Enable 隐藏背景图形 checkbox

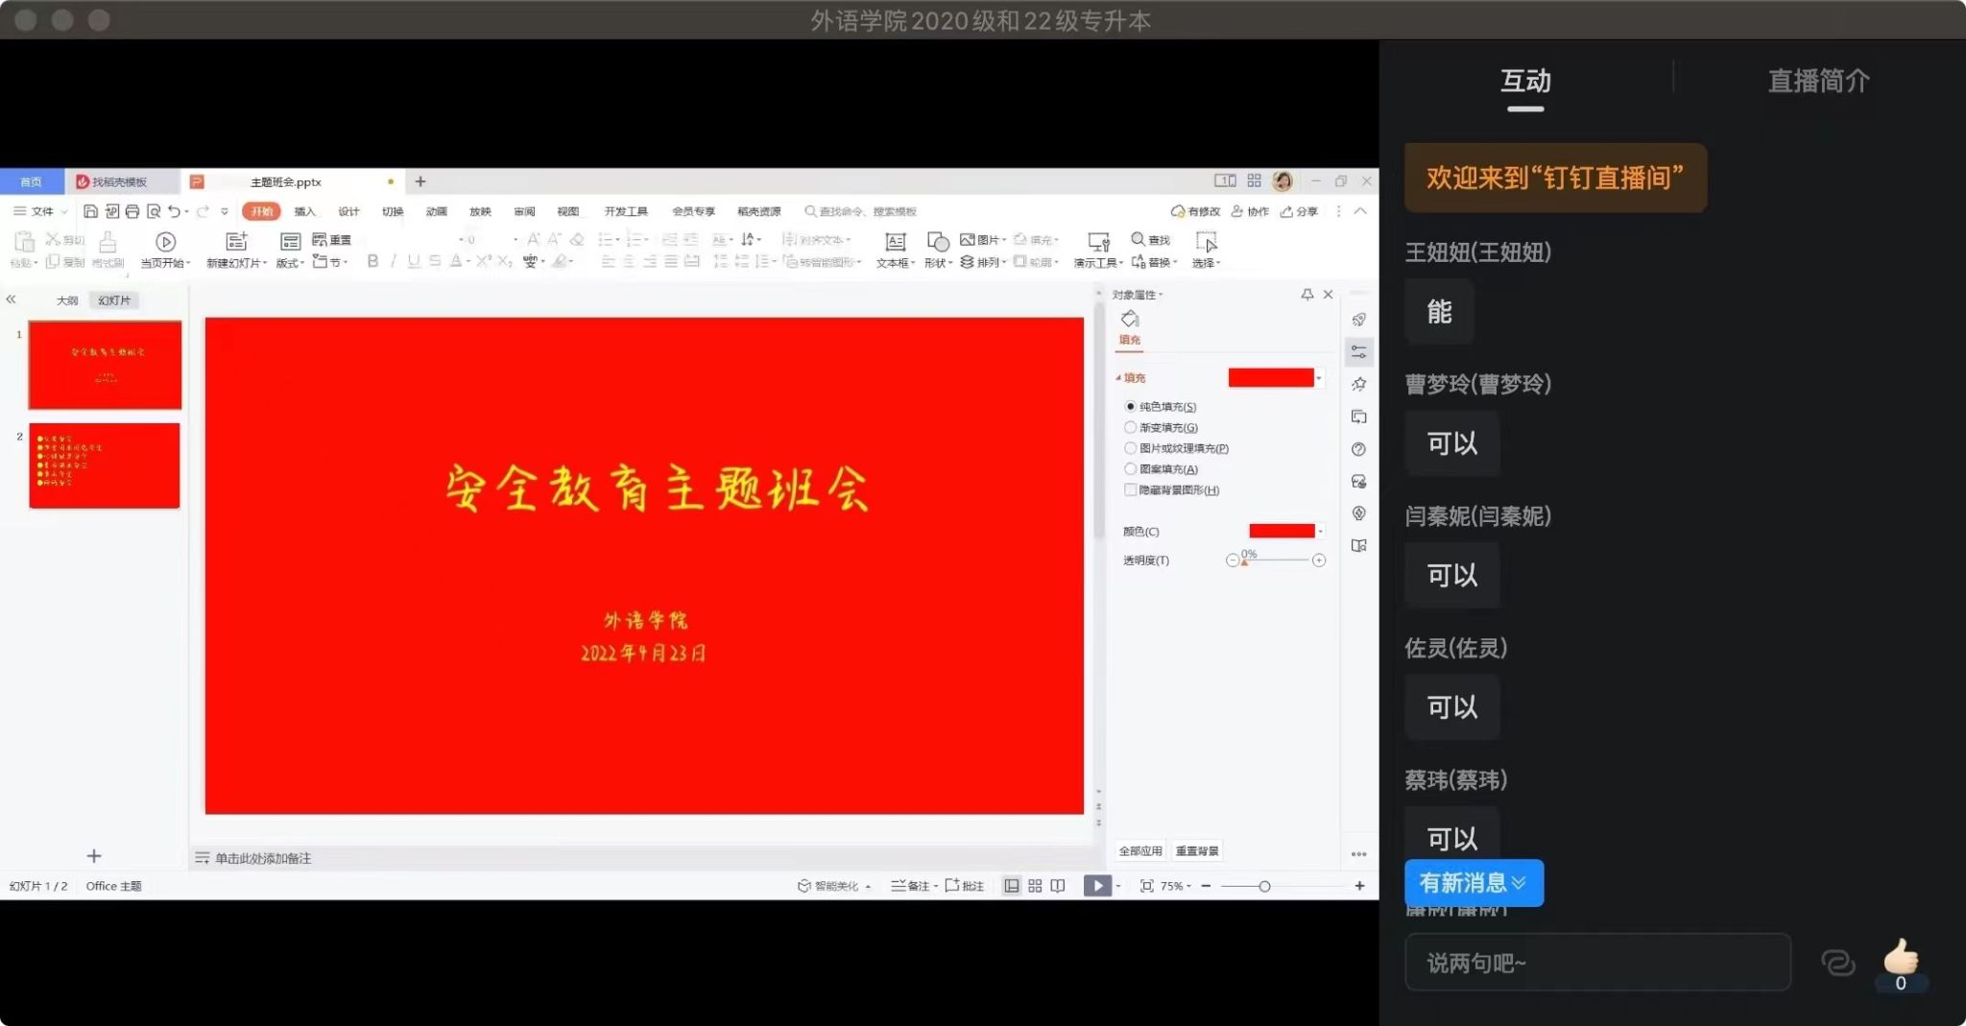point(1131,490)
